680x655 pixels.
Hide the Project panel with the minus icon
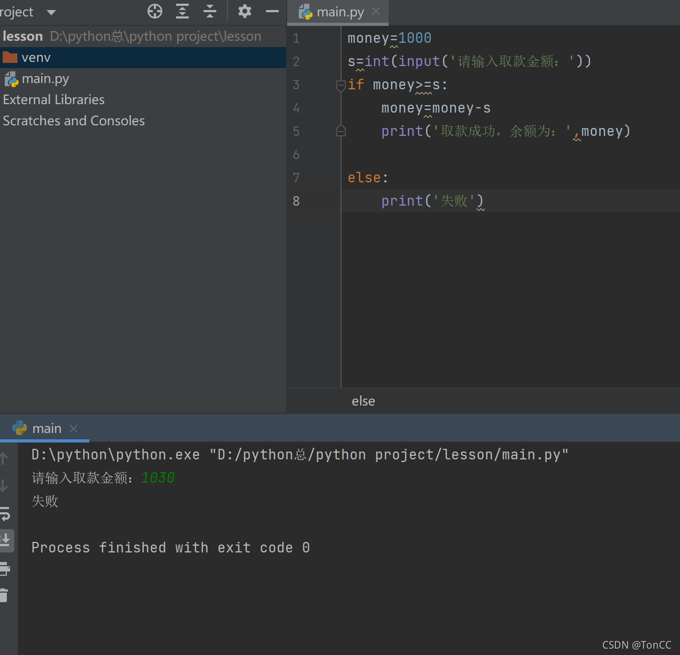(272, 11)
